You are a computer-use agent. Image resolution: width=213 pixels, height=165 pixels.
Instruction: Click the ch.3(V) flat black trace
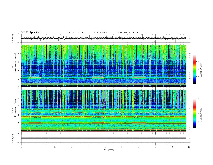tap(105, 138)
